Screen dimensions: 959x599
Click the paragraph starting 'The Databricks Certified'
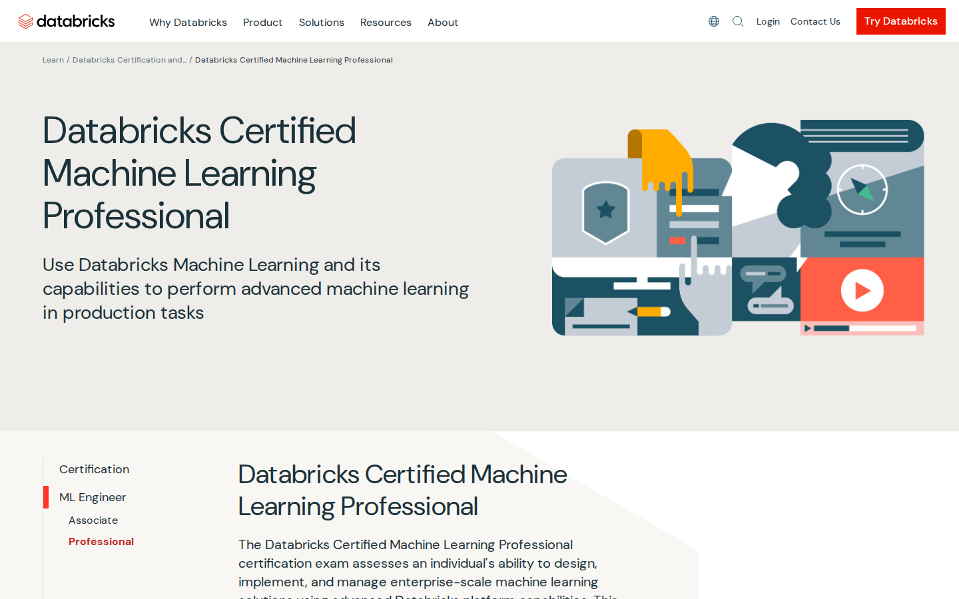[x=428, y=568]
